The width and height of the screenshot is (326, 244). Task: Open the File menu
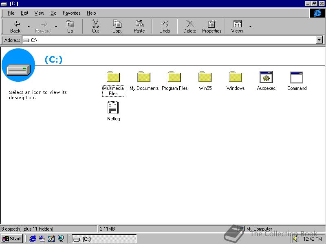(x=11, y=13)
